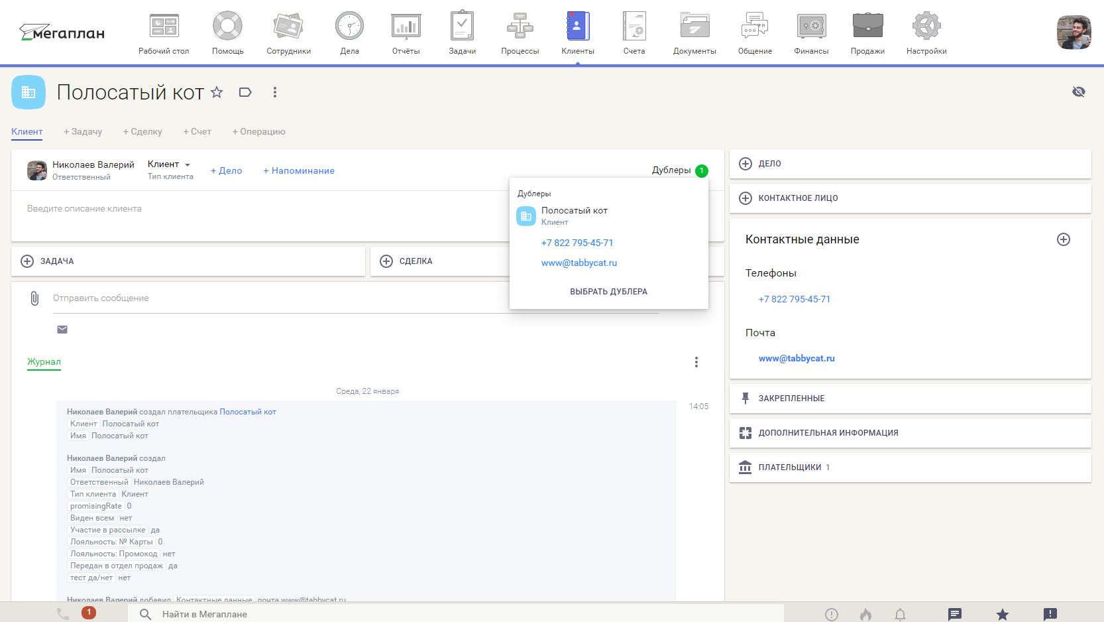Click the + Дело link
The width and height of the screenshot is (1104, 622).
[x=227, y=170]
